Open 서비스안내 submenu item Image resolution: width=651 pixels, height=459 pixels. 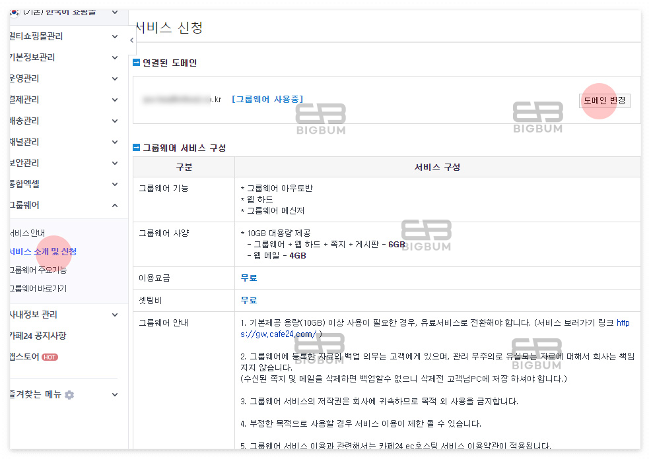tap(28, 233)
